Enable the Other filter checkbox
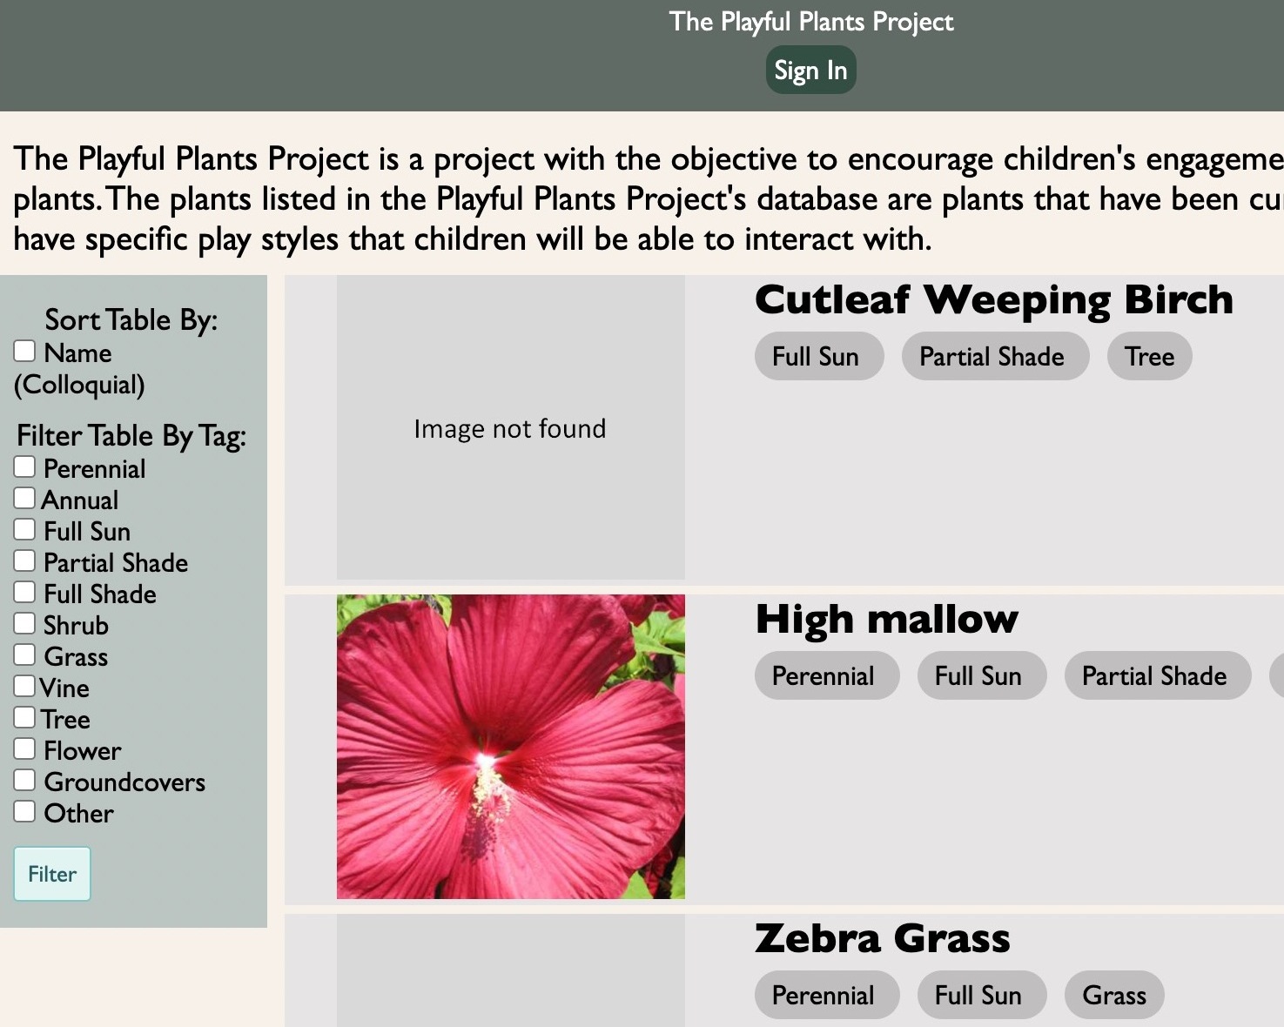 [24, 811]
